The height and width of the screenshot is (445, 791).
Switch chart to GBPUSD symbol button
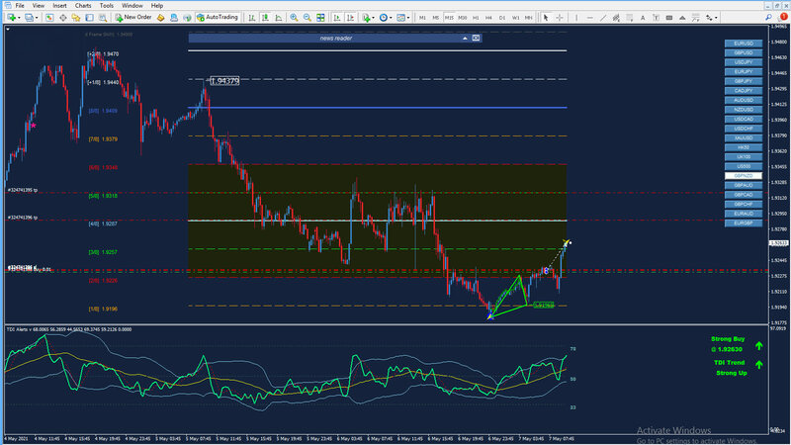pos(744,52)
